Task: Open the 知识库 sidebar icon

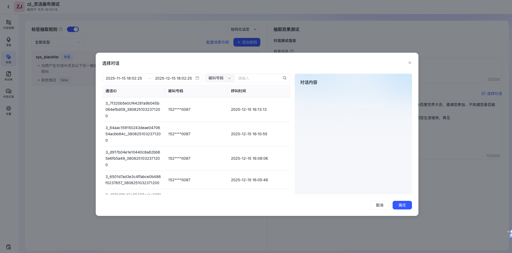Action: [x=9, y=76]
